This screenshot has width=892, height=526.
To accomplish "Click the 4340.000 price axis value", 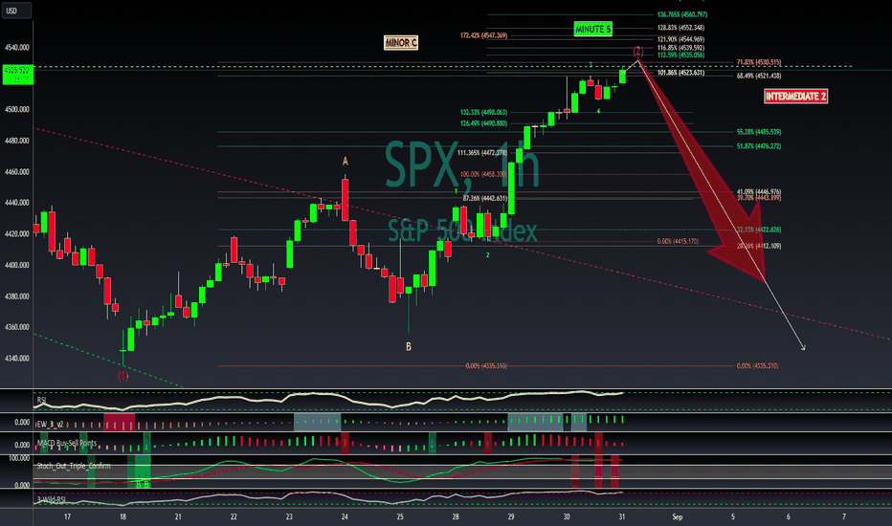I will tap(17, 359).
